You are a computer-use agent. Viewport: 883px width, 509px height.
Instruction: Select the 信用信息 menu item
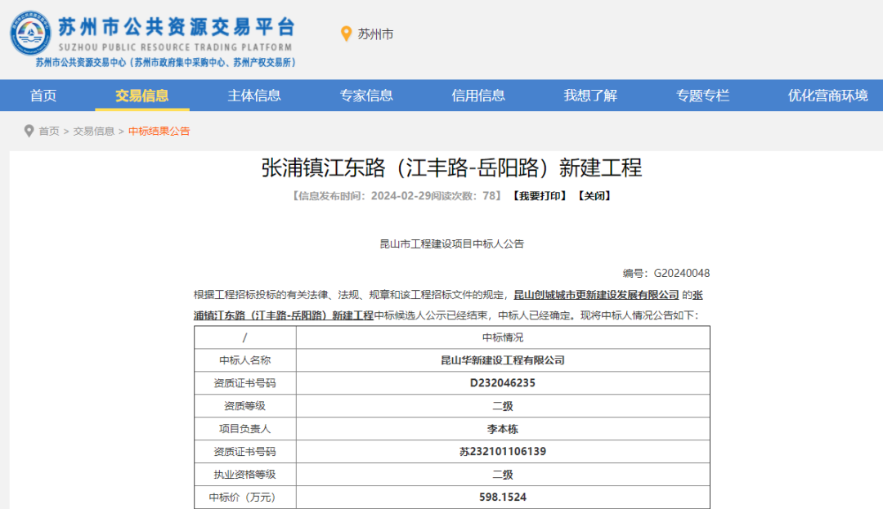click(478, 96)
